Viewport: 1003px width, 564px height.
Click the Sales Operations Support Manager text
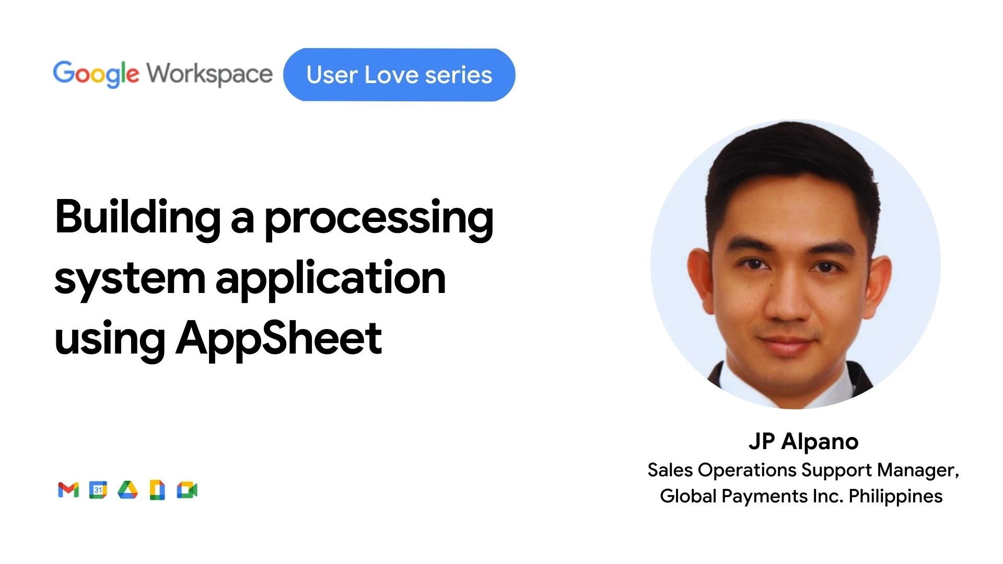pyautogui.click(x=803, y=470)
